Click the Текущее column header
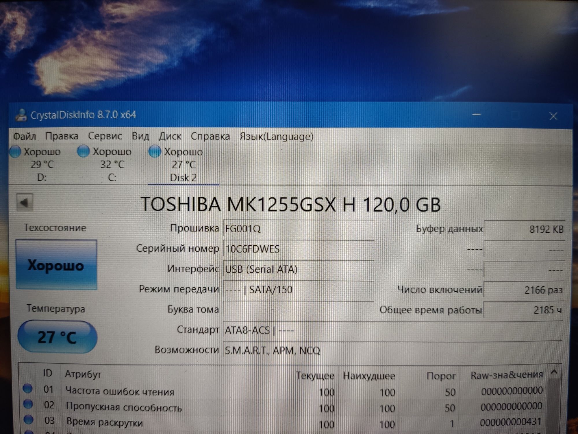 (x=315, y=376)
